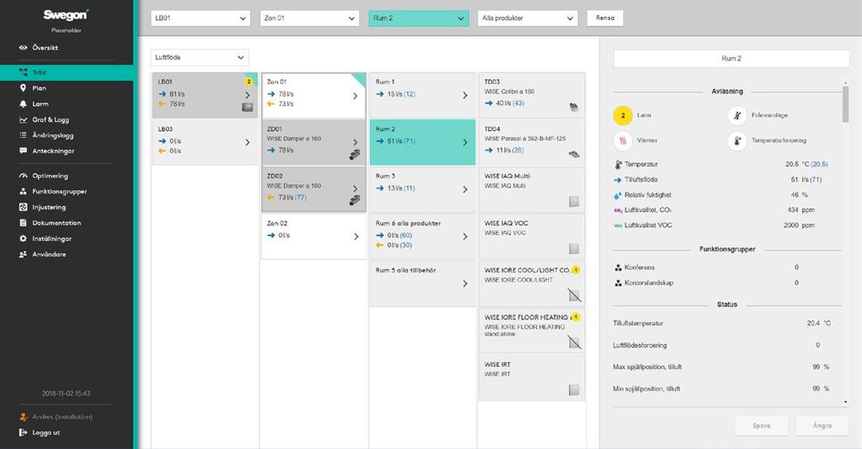Select the WISE IAQ VOC product tile
Viewport: 862px width, 449px height.
pyautogui.click(x=532, y=236)
